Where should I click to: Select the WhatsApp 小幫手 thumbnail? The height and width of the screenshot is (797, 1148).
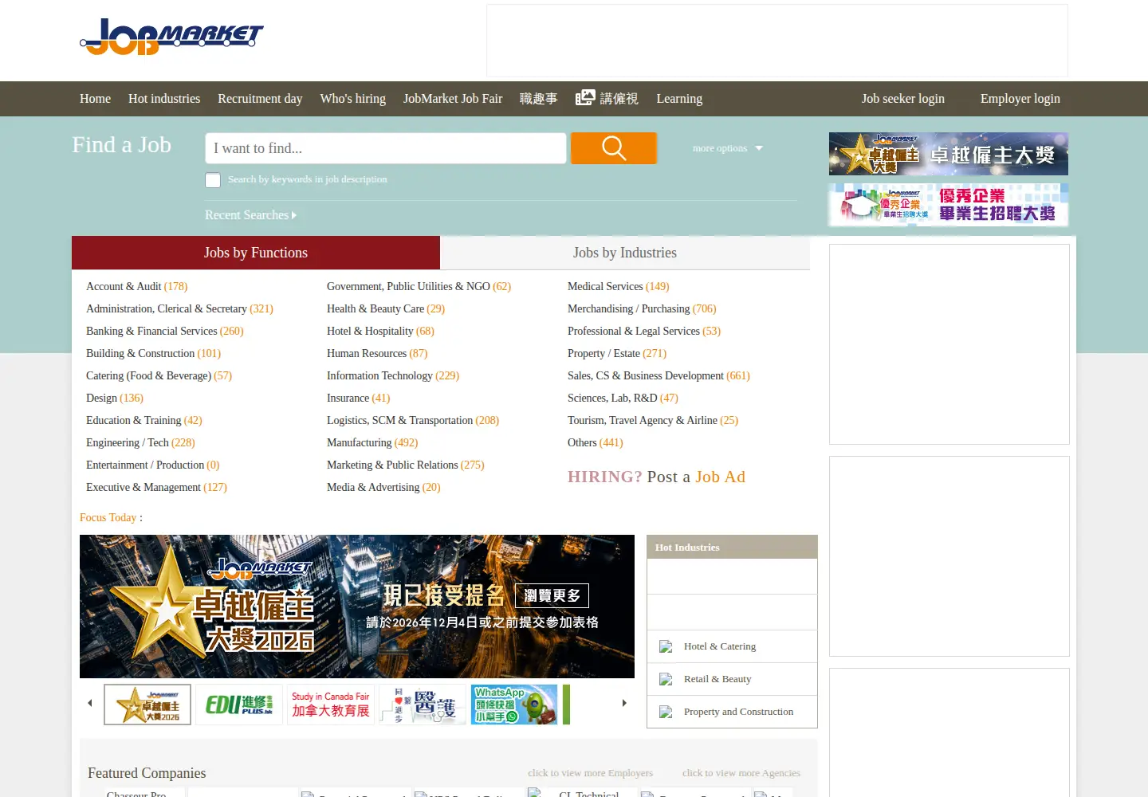[x=514, y=705]
